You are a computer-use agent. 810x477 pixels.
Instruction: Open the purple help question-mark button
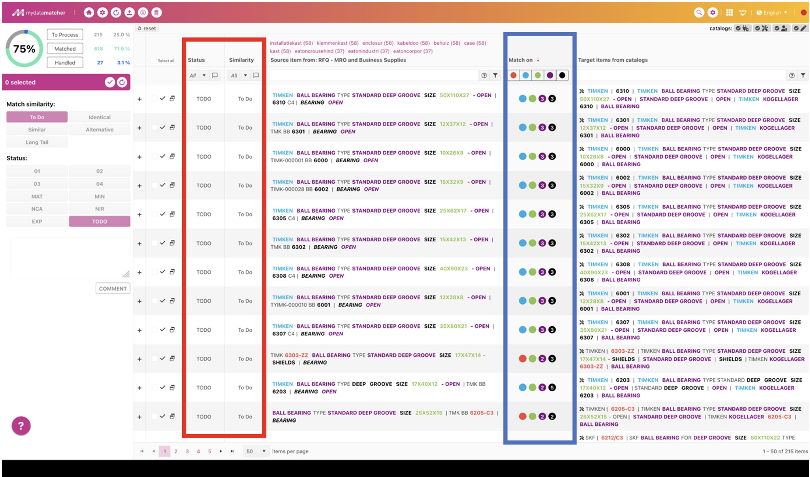21,426
